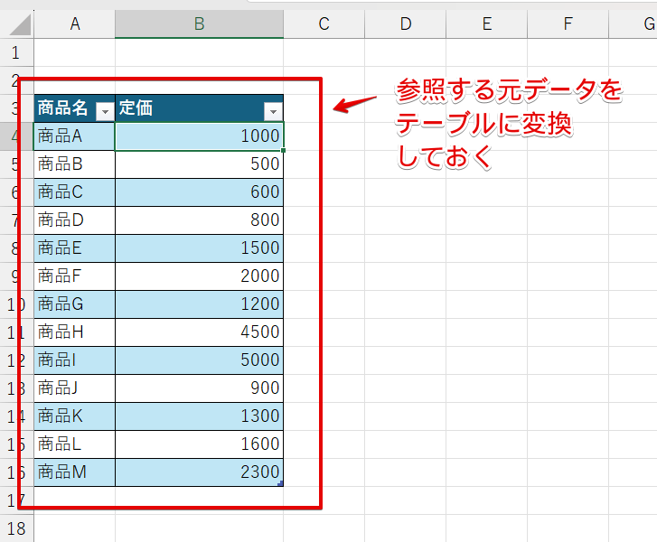Select row 18 header
The image size is (657, 542).
coord(16,528)
